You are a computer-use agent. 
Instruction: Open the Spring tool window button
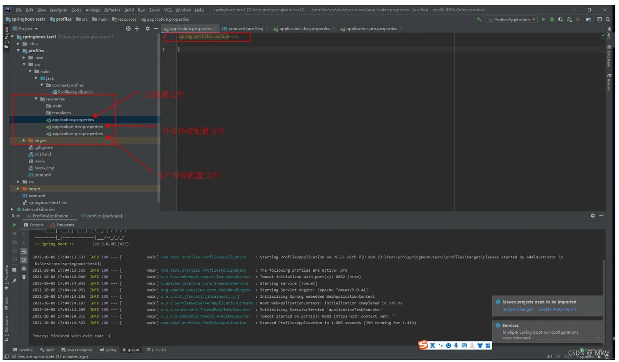108,350
